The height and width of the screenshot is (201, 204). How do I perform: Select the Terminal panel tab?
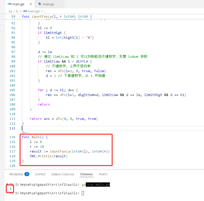pyautogui.click(x=87, y=174)
